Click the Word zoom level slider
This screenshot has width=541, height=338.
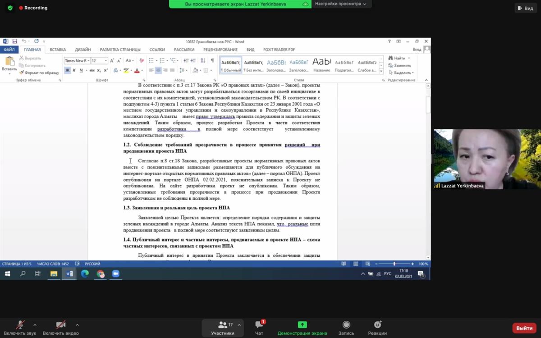click(394, 264)
